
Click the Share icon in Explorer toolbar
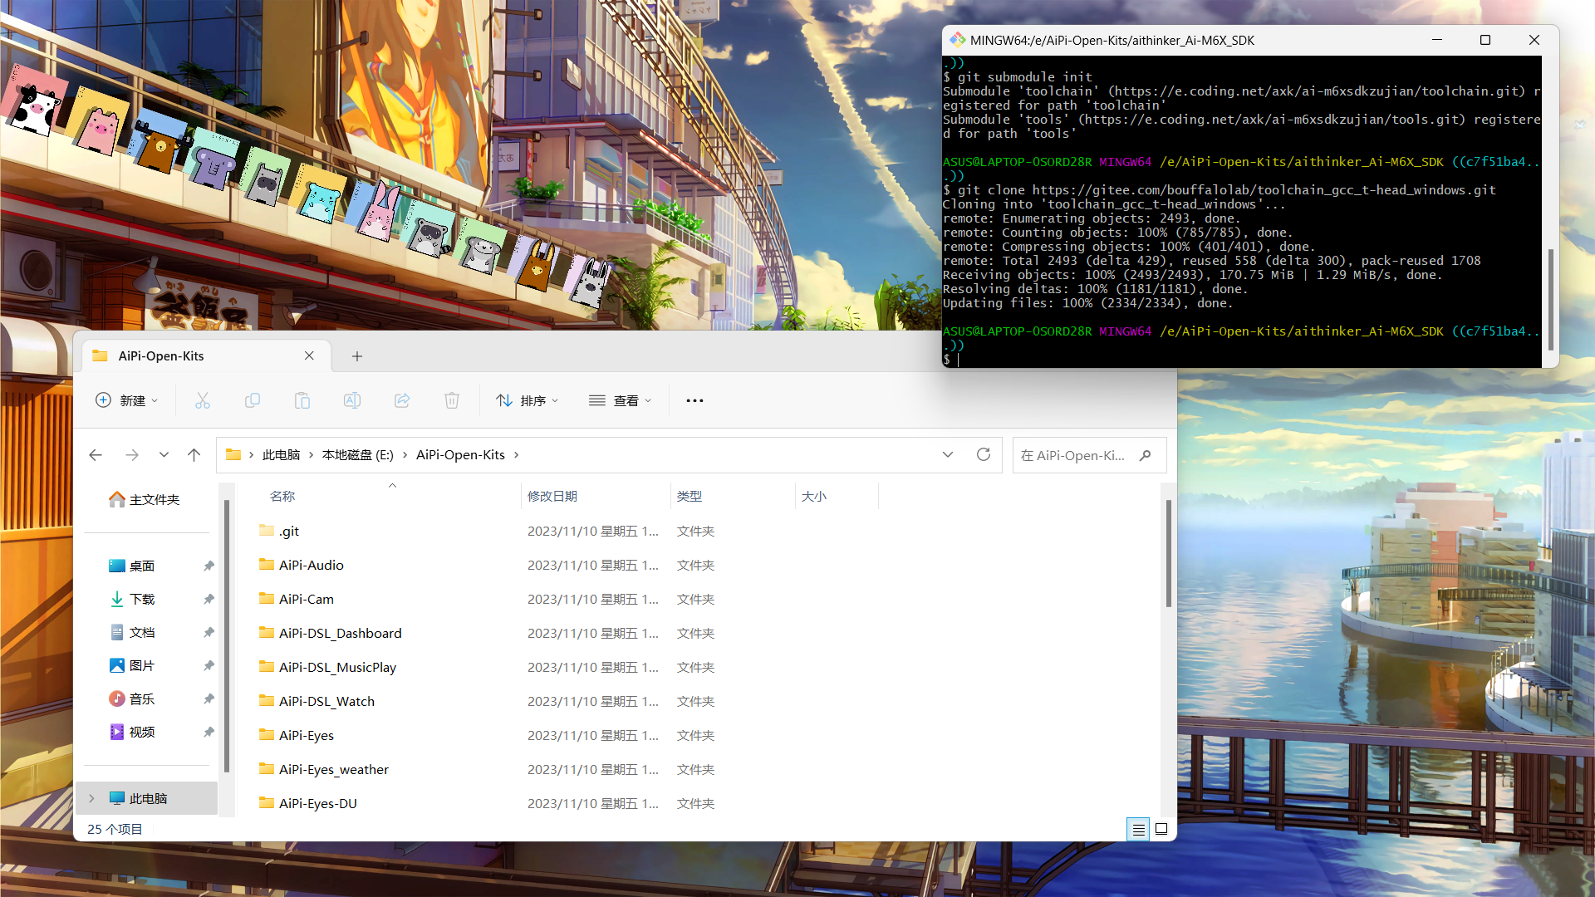(x=402, y=400)
